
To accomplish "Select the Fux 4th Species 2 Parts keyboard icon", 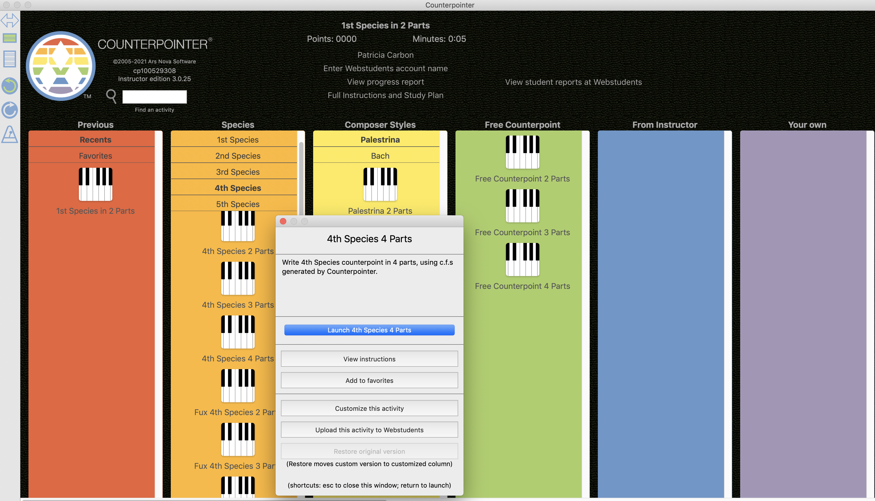I will click(238, 386).
